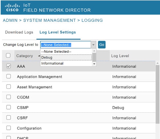Click Application Management category text

(x=40, y=77)
